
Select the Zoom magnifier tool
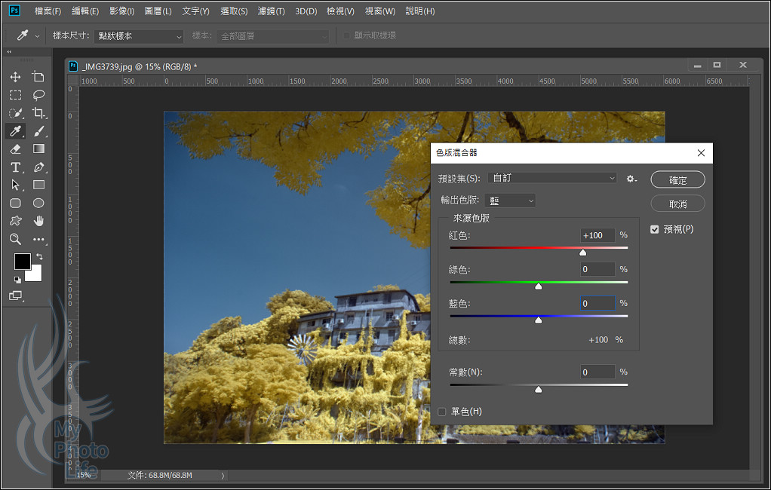tap(15, 240)
